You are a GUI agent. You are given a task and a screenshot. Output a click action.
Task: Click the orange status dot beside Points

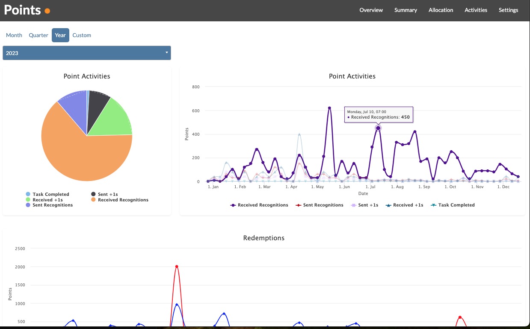point(47,11)
